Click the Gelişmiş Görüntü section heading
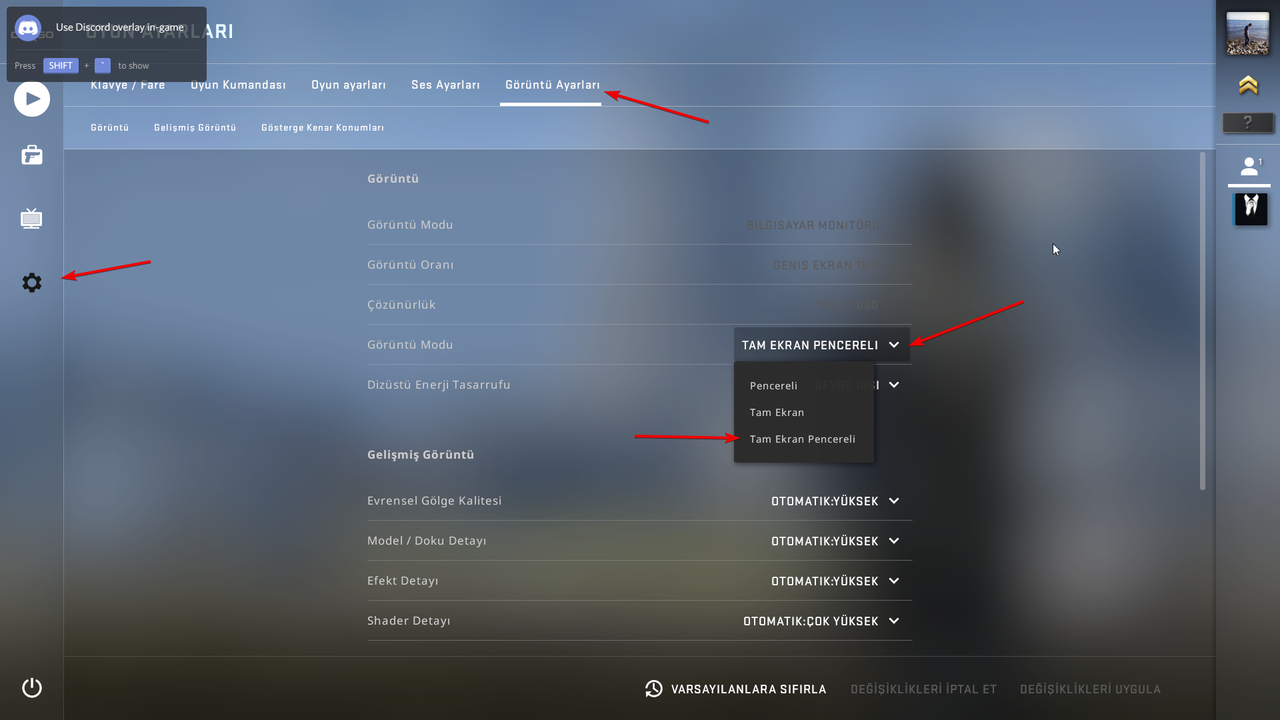The image size is (1280, 720). click(x=421, y=455)
